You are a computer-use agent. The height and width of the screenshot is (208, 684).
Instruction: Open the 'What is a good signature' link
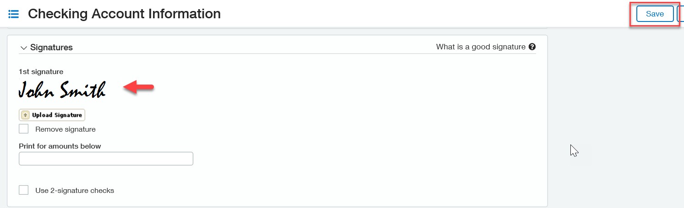(481, 47)
